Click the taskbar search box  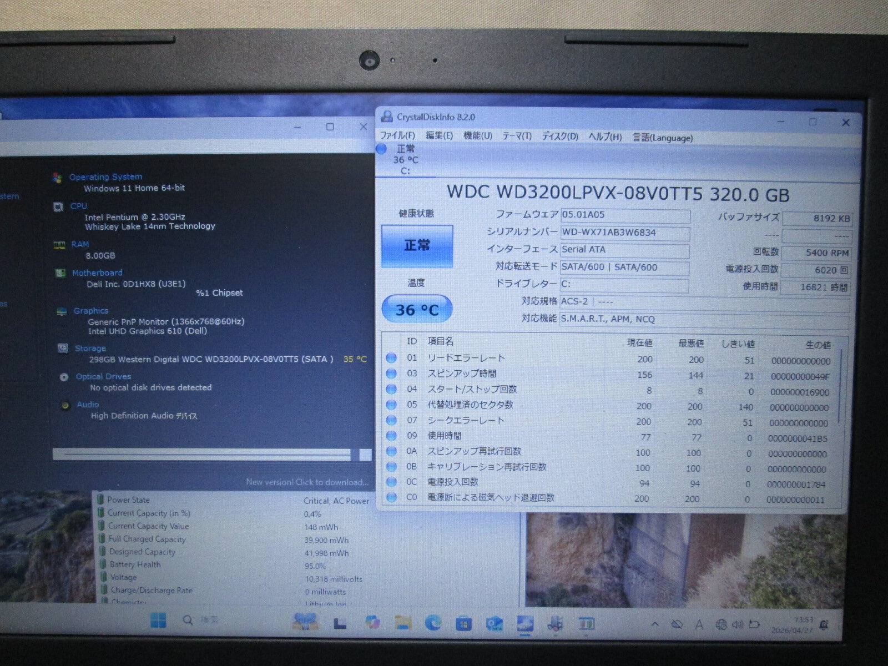coord(201,620)
